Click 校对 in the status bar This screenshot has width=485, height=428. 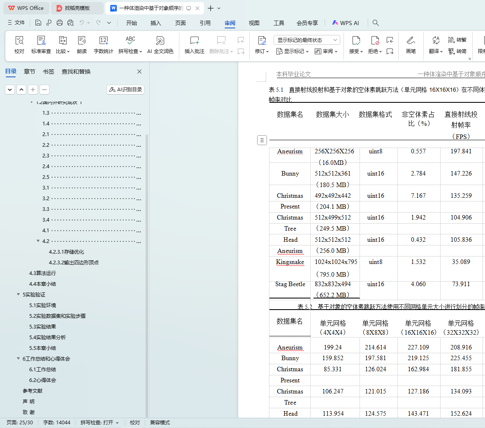click(135, 422)
